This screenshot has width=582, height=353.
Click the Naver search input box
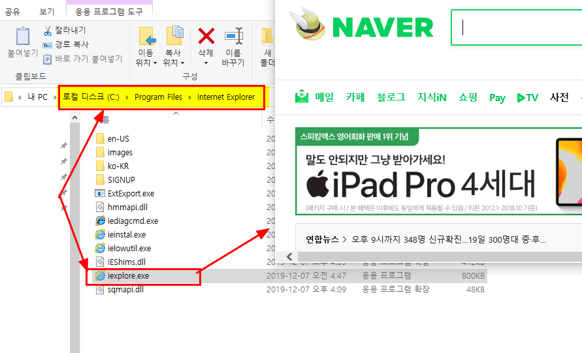pyautogui.click(x=516, y=27)
